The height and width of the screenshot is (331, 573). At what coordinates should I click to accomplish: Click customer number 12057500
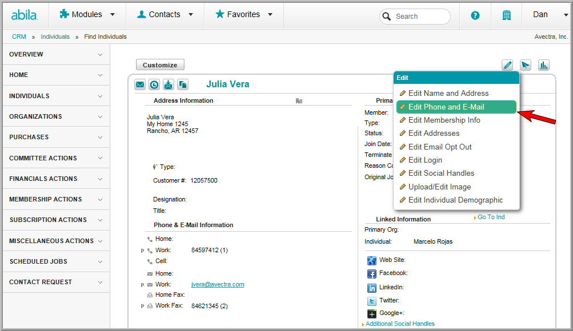[204, 181]
